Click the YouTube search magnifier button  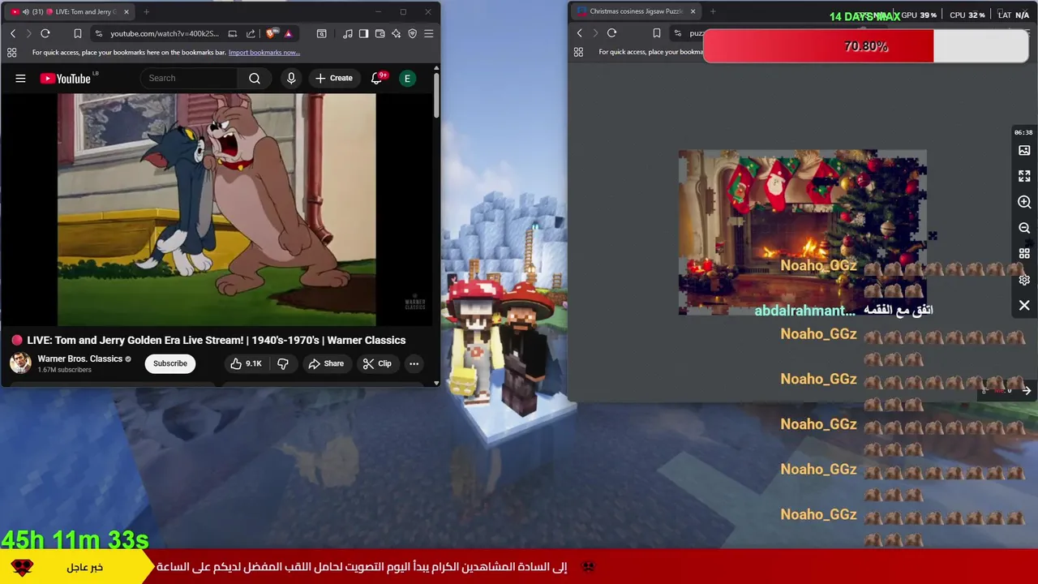tap(255, 78)
